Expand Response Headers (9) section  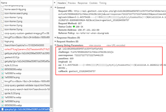(55, 37)
